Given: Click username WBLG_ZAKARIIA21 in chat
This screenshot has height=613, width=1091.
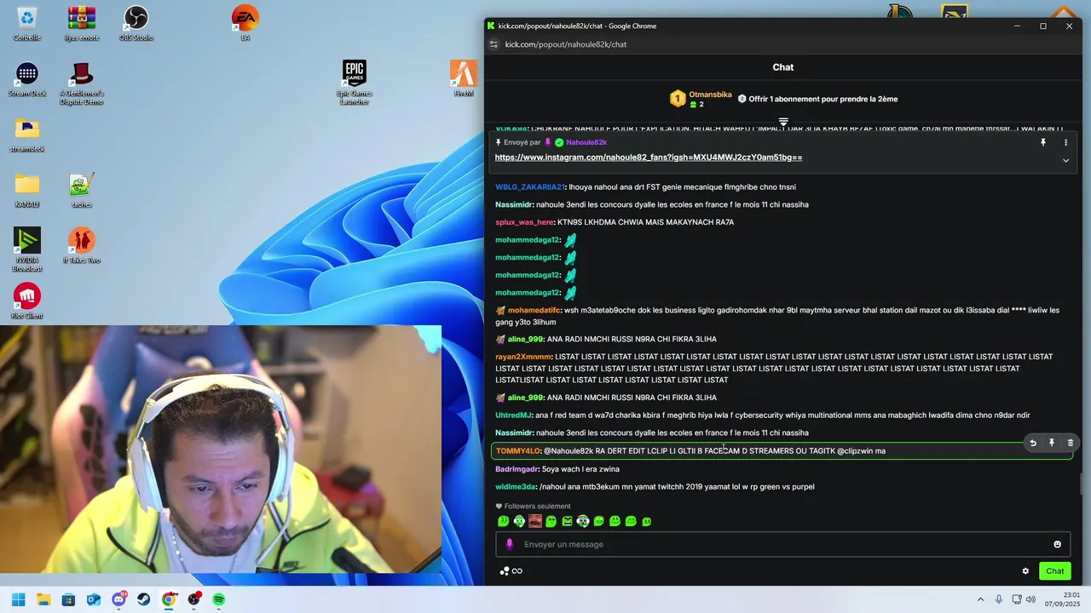Looking at the screenshot, I should (529, 186).
